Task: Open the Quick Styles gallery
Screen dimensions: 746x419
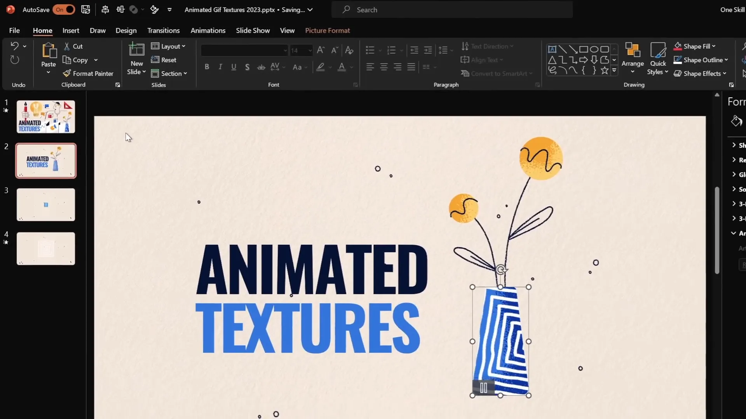Action: click(658, 58)
